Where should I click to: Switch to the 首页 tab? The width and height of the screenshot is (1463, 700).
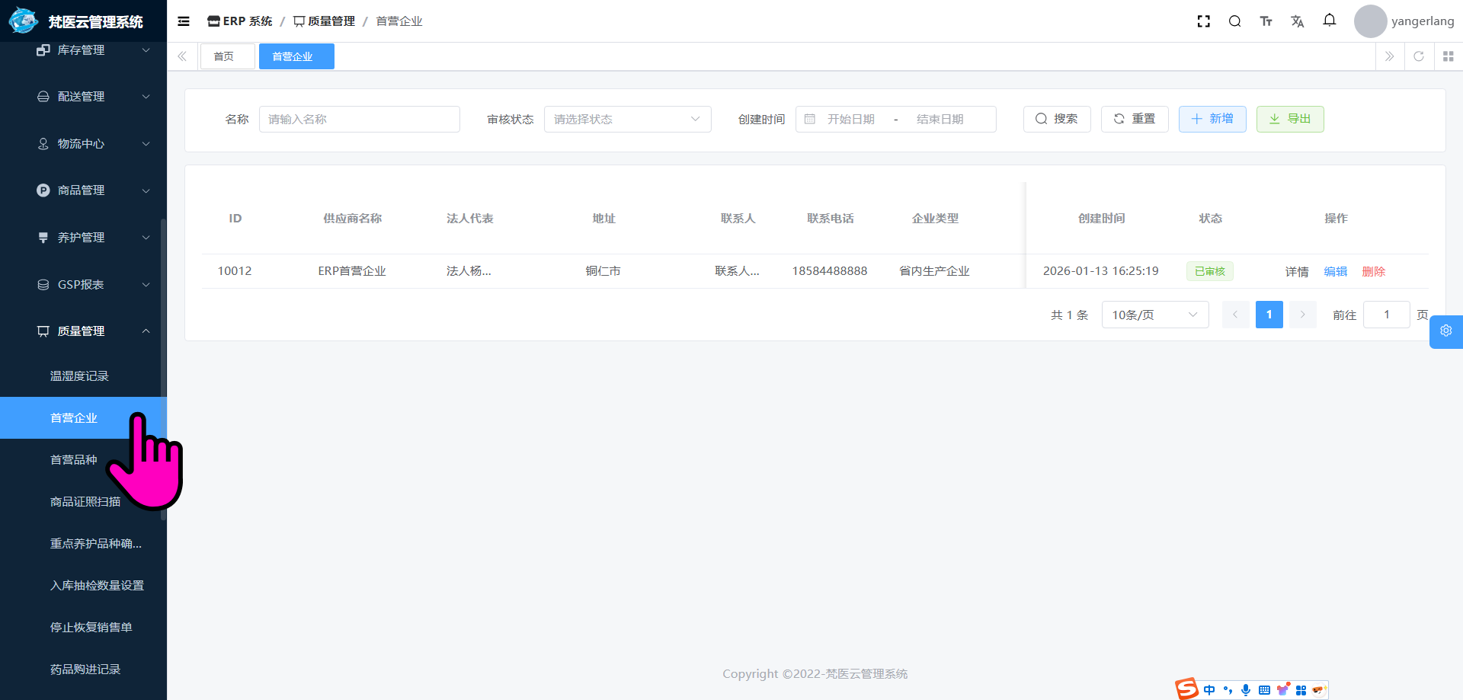224,56
